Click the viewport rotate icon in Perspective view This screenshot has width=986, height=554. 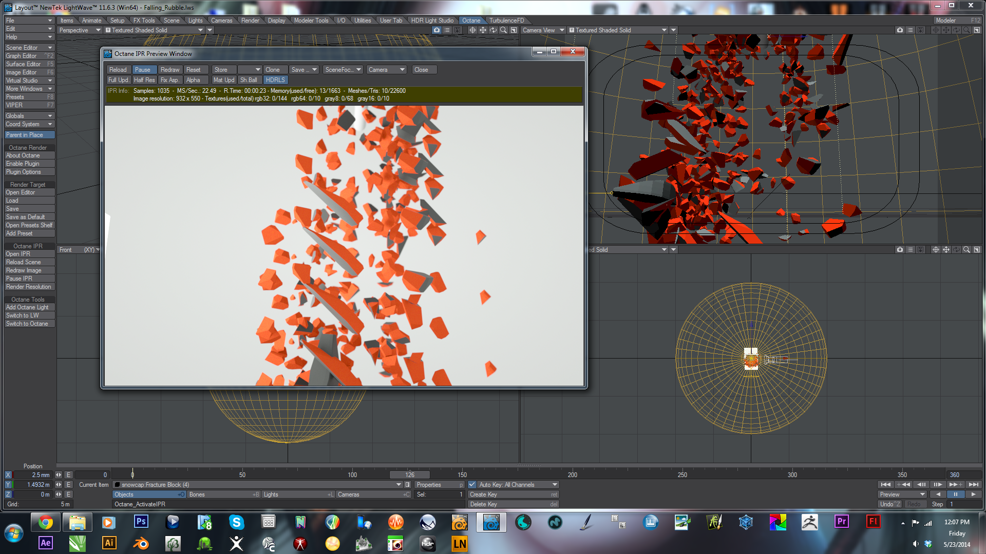pyautogui.click(x=493, y=30)
